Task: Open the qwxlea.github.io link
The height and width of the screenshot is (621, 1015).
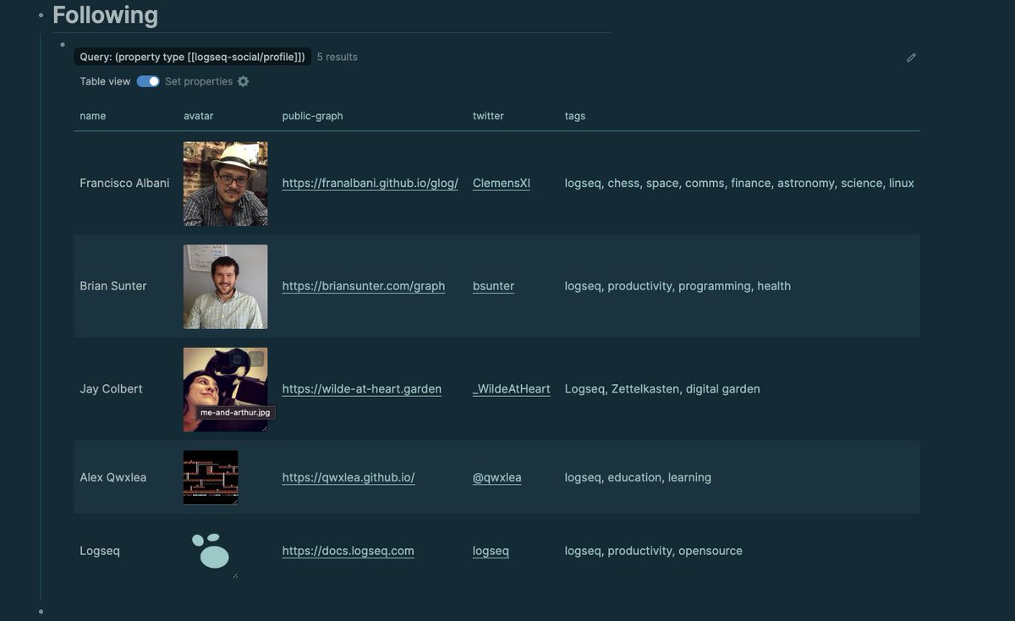Action: tap(348, 477)
